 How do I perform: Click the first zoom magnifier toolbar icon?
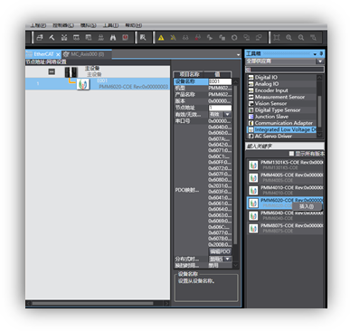[x=289, y=38]
